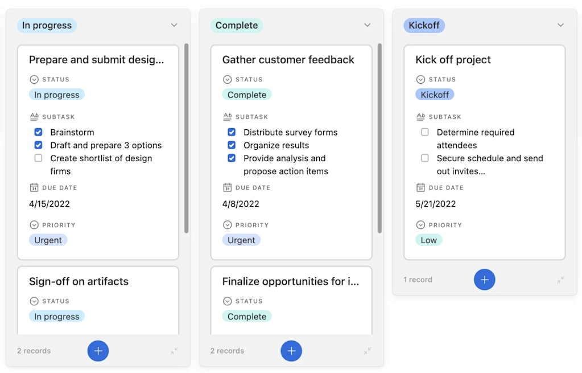This screenshot has width=582, height=373.
Task: Uncheck Draft and prepare 3 options subtask
Action: (38, 145)
